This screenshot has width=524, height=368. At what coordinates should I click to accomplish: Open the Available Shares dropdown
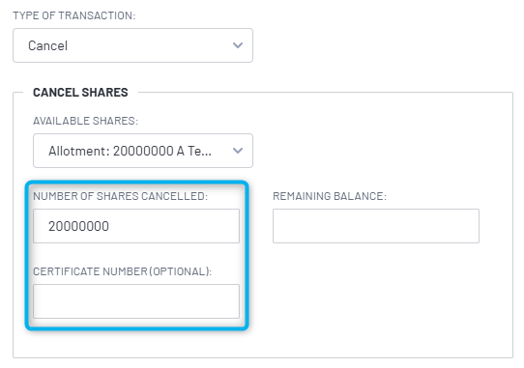[143, 151]
